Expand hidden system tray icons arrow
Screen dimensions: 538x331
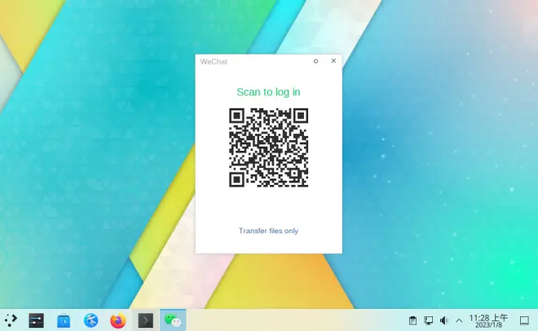[459, 320]
